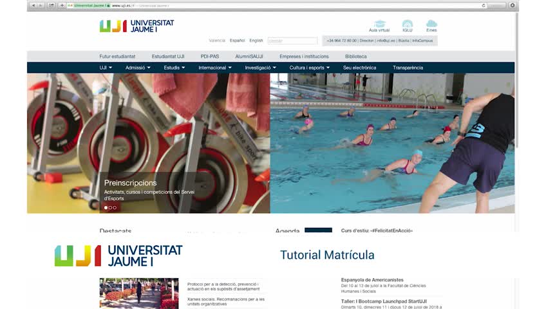546x309 pixels.
Task: Reload the page with the refresh icon
Action: [x=484, y=6]
